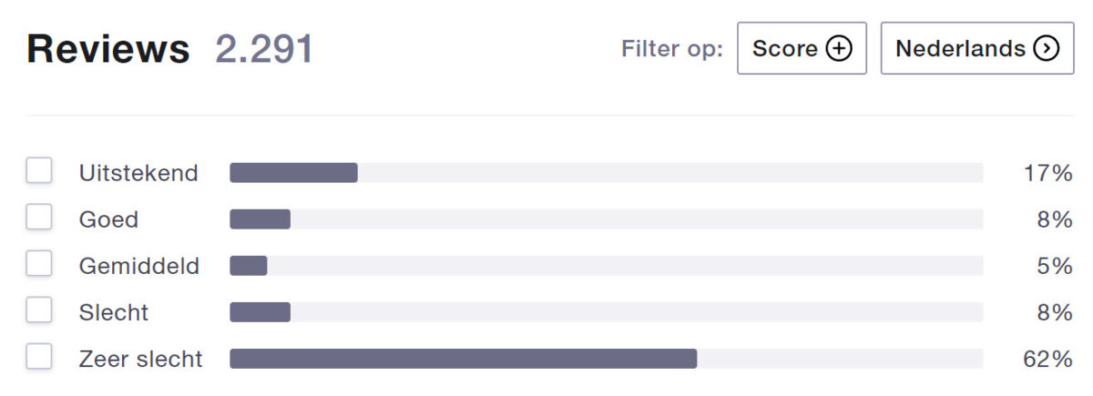Open the Score filter dropdown
This screenshot has height=396, width=1093.
coord(802,49)
